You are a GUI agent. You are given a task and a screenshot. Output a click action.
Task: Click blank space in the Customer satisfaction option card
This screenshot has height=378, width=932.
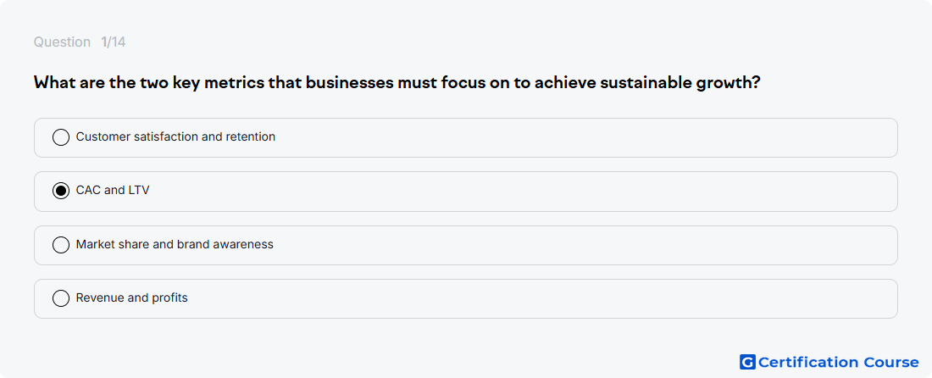583,137
